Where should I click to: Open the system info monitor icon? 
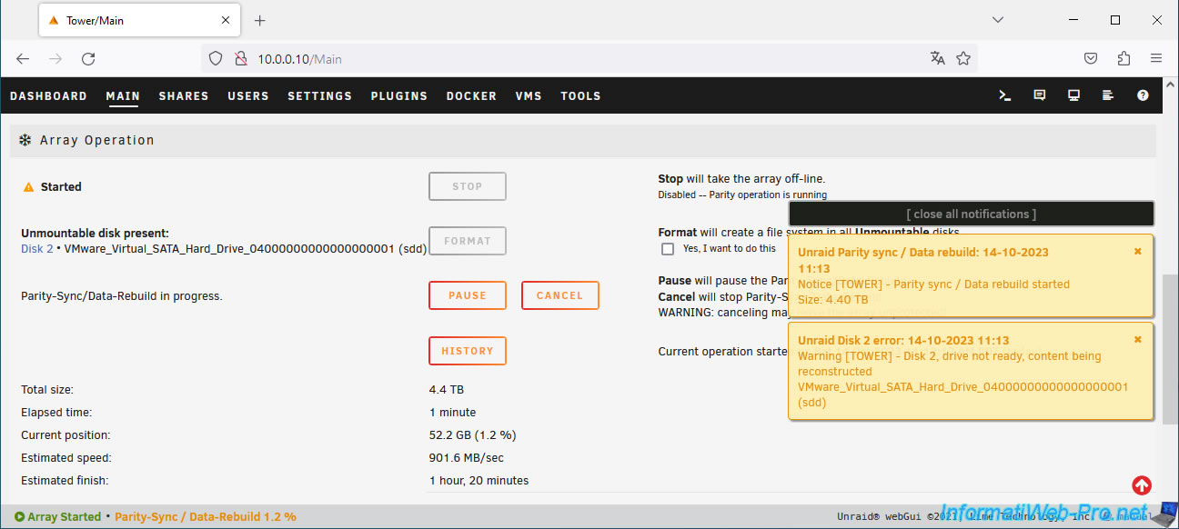[x=1074, y=95]
